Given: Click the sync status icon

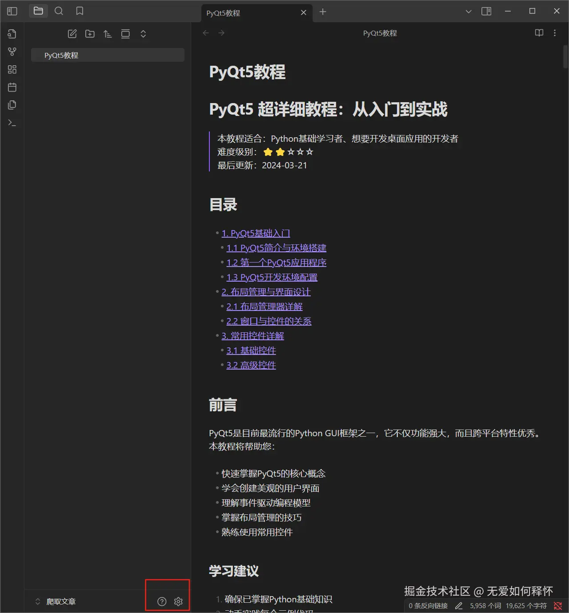Looking at the screenshot, I should click(557, 606).
